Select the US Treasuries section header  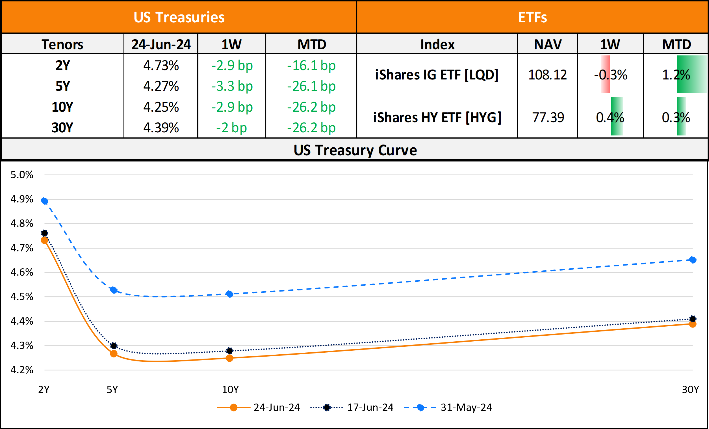[x=179, y=17]
